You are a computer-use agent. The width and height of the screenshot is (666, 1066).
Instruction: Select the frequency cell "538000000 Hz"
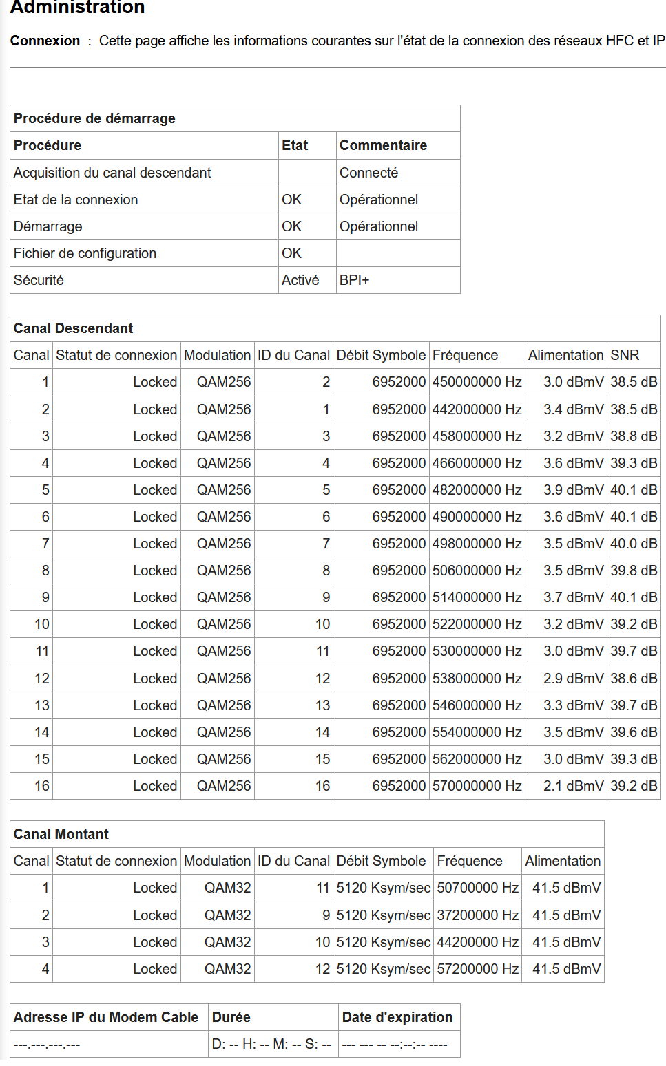coord(477,679)
